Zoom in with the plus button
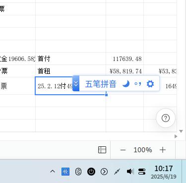Viewport: 186px width, 183px height. pos(163,150)
